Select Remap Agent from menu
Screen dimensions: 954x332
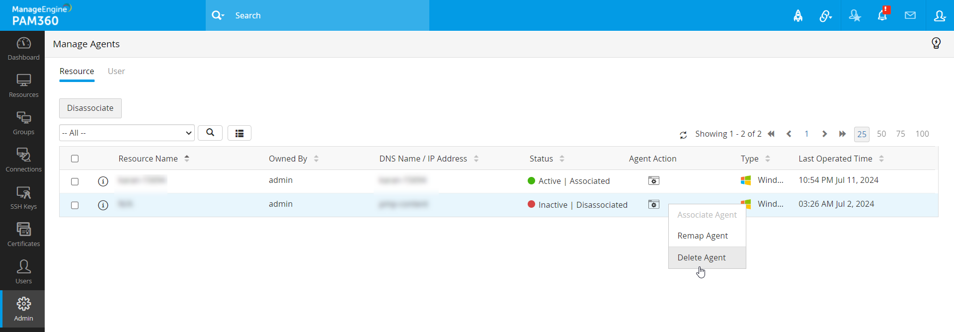(707, 236)
